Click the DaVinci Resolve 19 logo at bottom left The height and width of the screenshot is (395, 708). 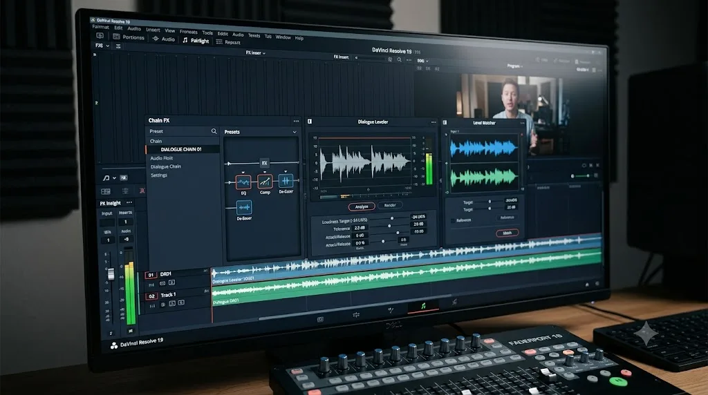[x=114, y=345]
